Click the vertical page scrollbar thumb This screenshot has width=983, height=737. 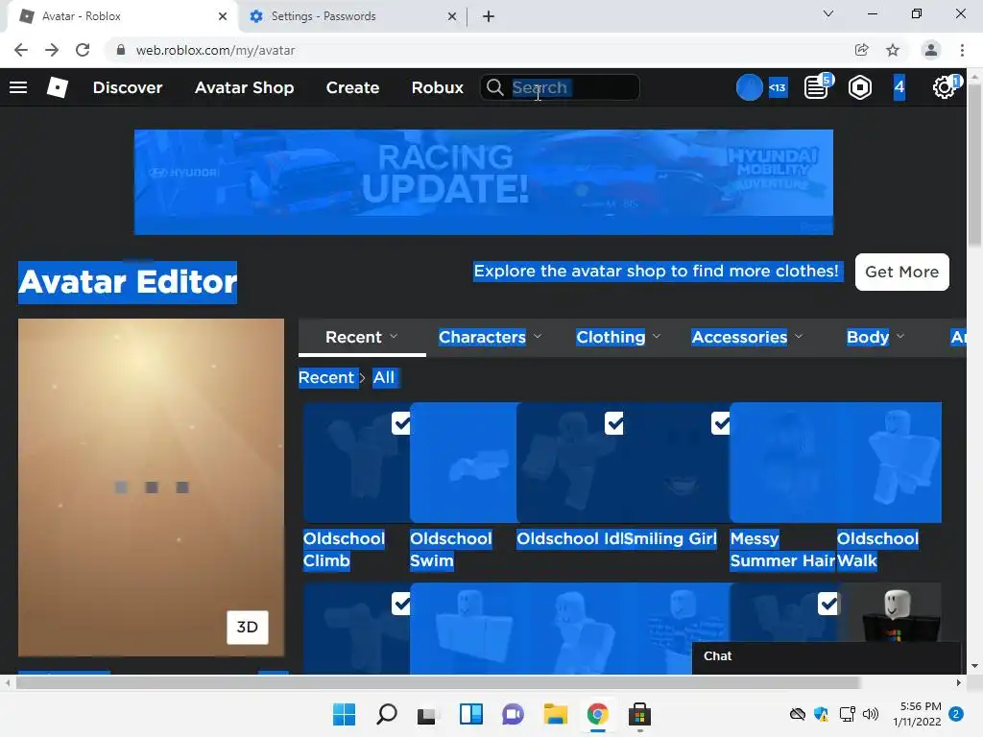click(974, 164)
